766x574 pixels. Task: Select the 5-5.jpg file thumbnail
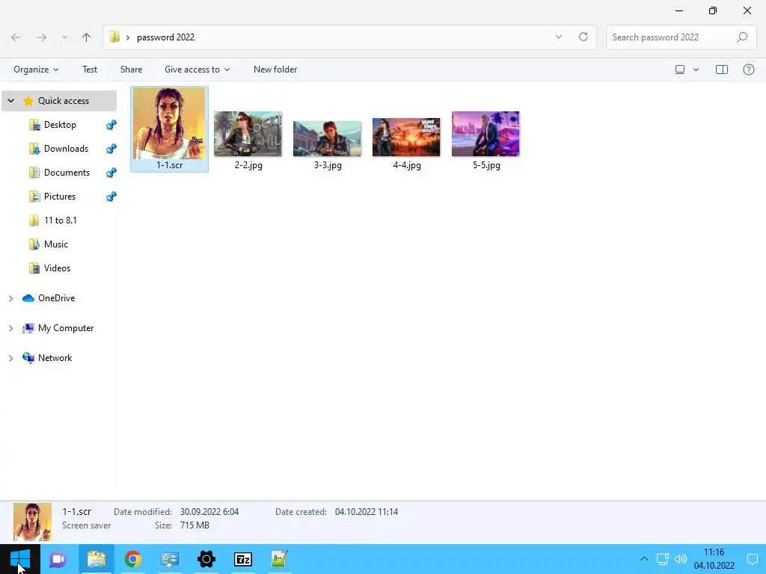[485, 134]
